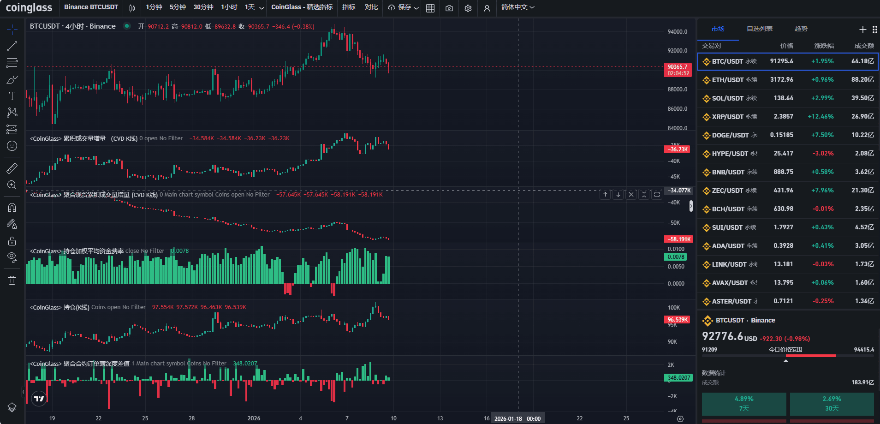
Task: Pick the brush drawing tool
Action: pyautogui.click(x=12, y=79)
